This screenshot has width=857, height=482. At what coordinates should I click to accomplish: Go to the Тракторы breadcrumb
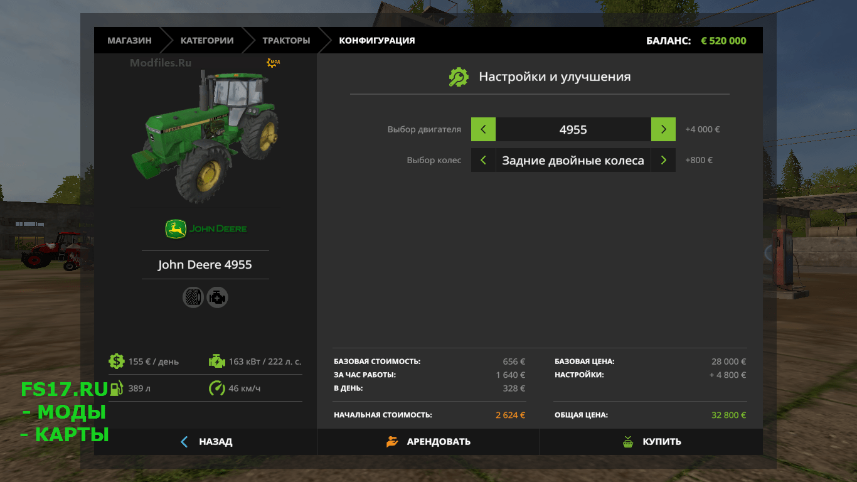coord(286,41)
